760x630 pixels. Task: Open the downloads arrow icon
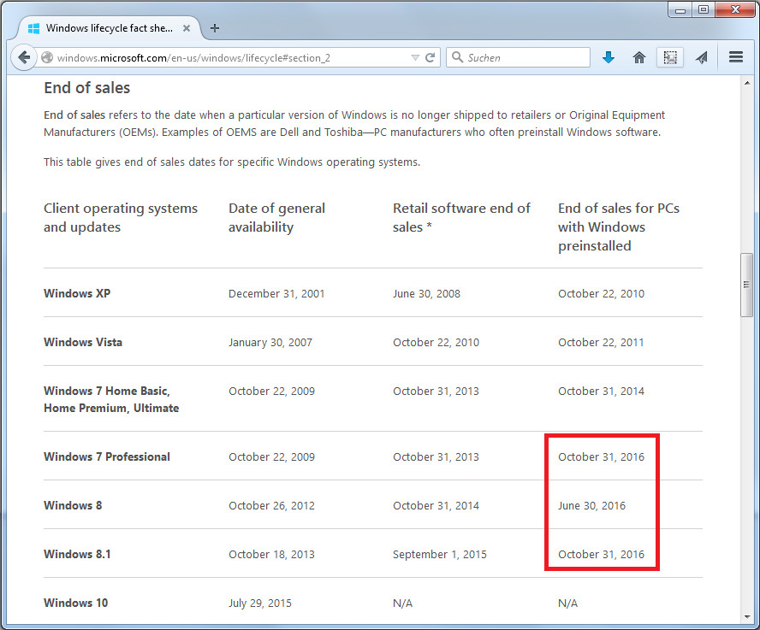click(x=609, y=57)
